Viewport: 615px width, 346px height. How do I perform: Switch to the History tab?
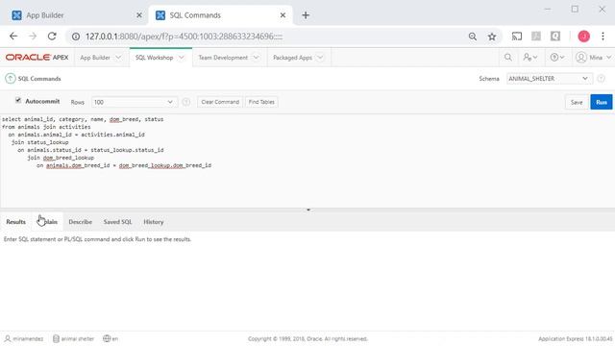tap(154, 222)
